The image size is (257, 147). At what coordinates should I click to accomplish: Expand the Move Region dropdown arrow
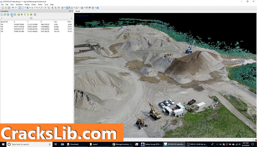coord(30,8)
